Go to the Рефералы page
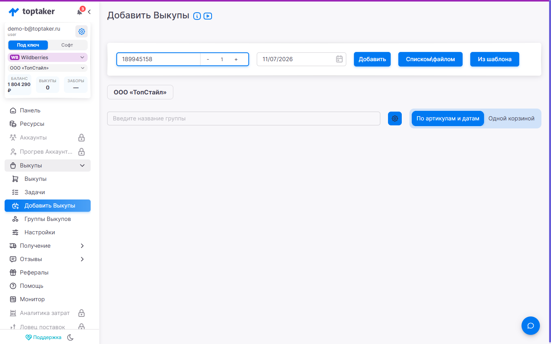The width and height of the screenshot is (551, 344). [x=47, y=273]
